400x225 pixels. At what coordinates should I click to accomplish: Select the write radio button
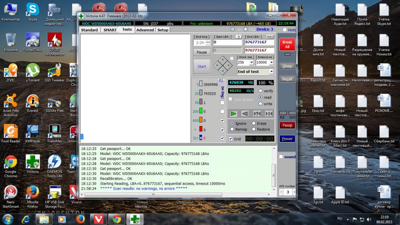click(x=261, y=104)
